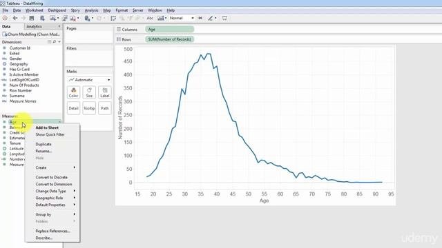Viewport: 442px width, 248px height.
Task: Click the Show Me chart icon
Action: pyautogui.click(x=160, y=18)
